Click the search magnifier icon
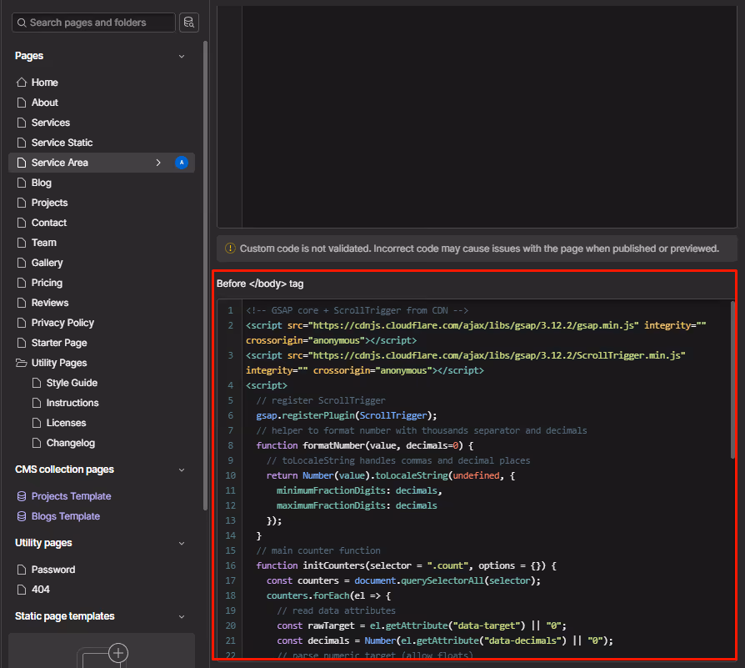Viewport: 745px width, 668px height. pyautogui.click(x=22, y=23)
